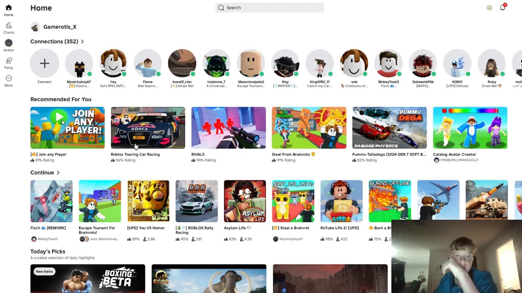Click the Robux coin icon
The width and height of the screenshot is (522, 293).
pyautogui.click(x=489, y=8)
